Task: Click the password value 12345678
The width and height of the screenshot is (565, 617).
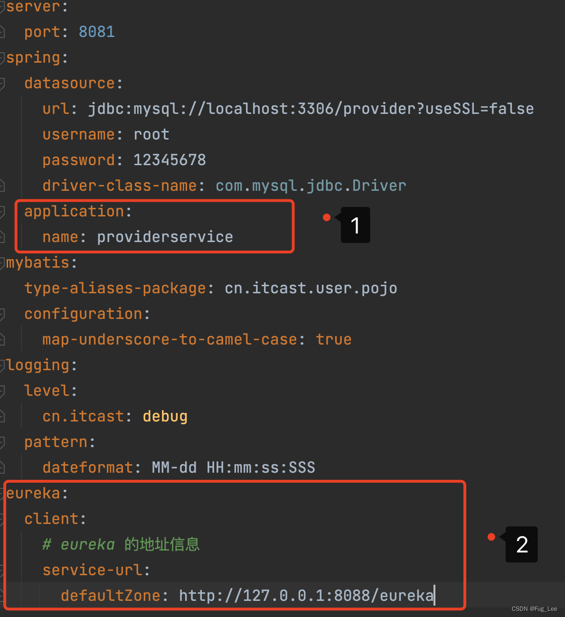Action: tap(169, 160)
